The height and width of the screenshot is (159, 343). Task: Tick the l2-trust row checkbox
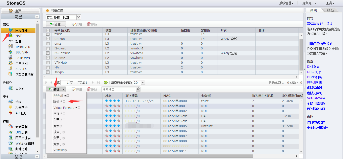[48, 48]
